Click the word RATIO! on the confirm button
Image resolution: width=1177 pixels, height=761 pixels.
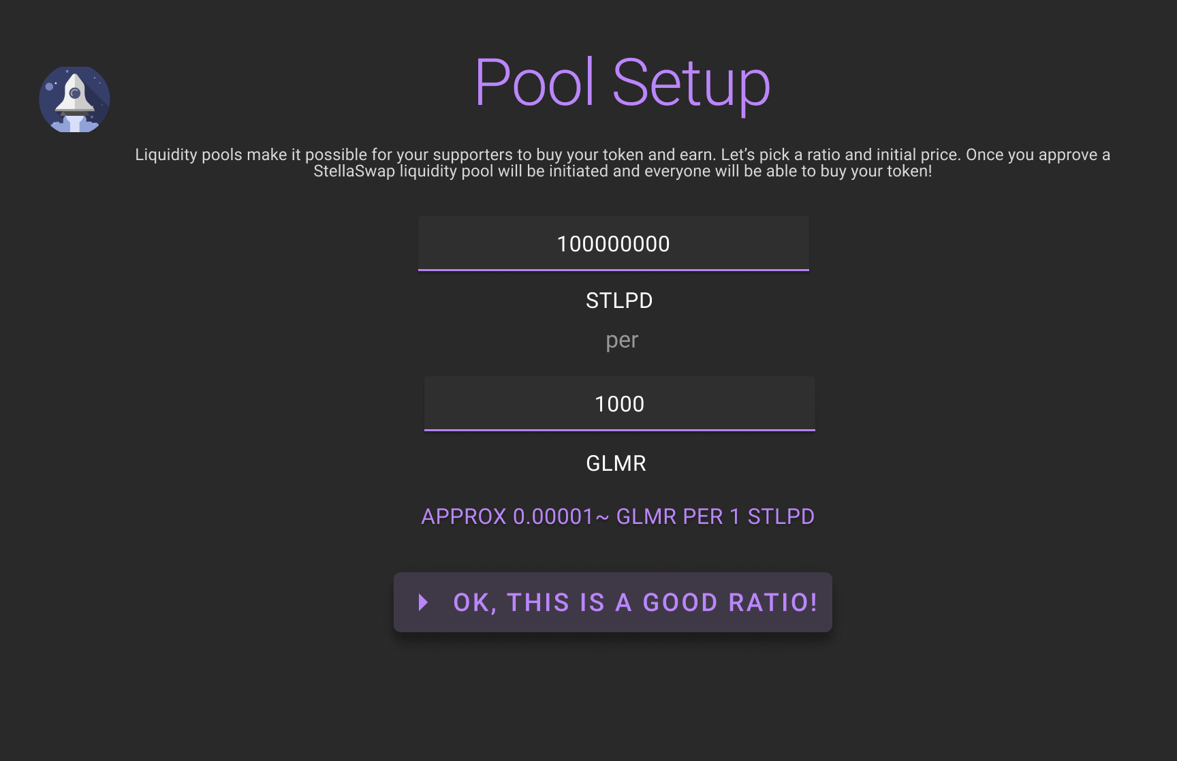(773, 602)
